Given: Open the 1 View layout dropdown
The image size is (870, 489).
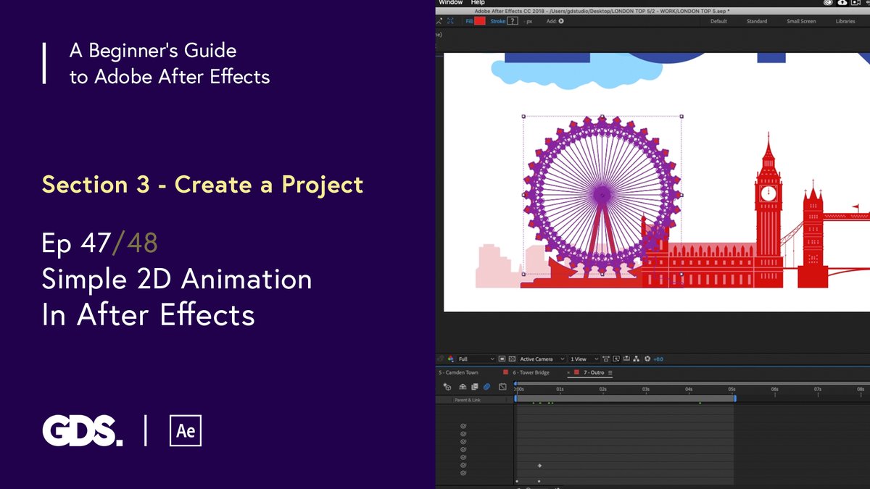Looking at the screenshot, I should tap(584, 359).
